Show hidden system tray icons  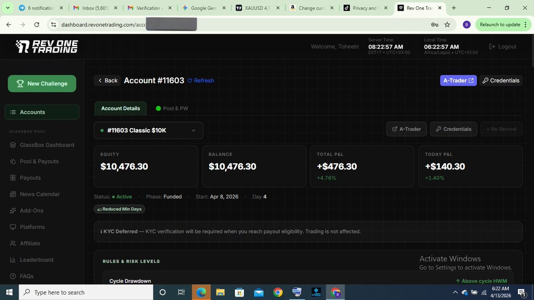click(455, 292)
